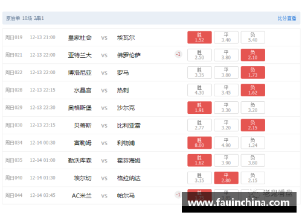Viewport: 302px width, 218px height.
Task: Open the 比分直播 link
Action: click(x=287, y=18)
